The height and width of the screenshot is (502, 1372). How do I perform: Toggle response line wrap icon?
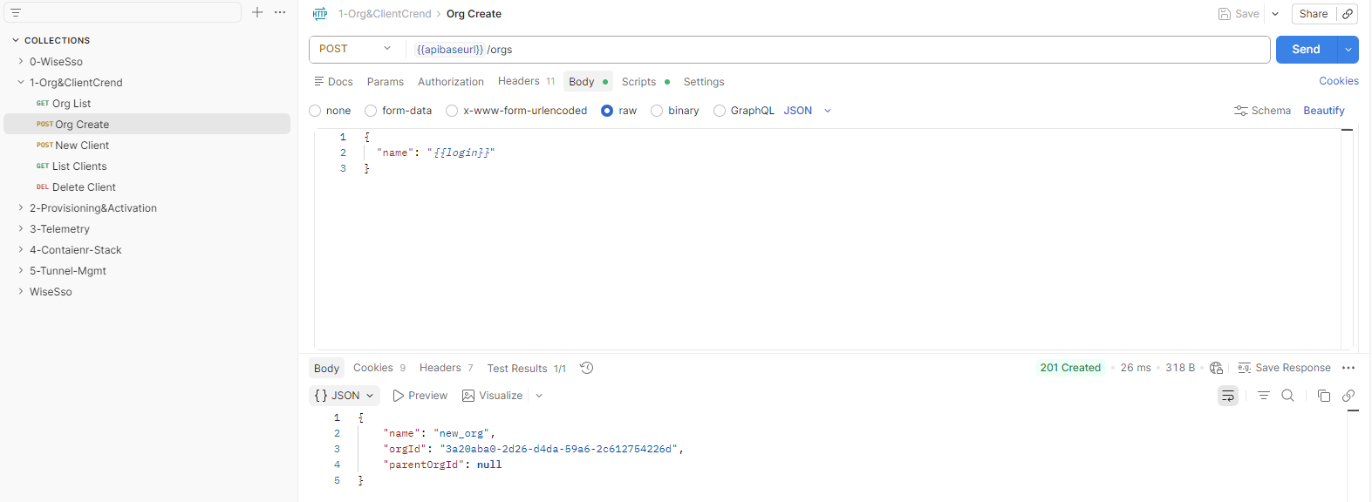click(1228, 396)
